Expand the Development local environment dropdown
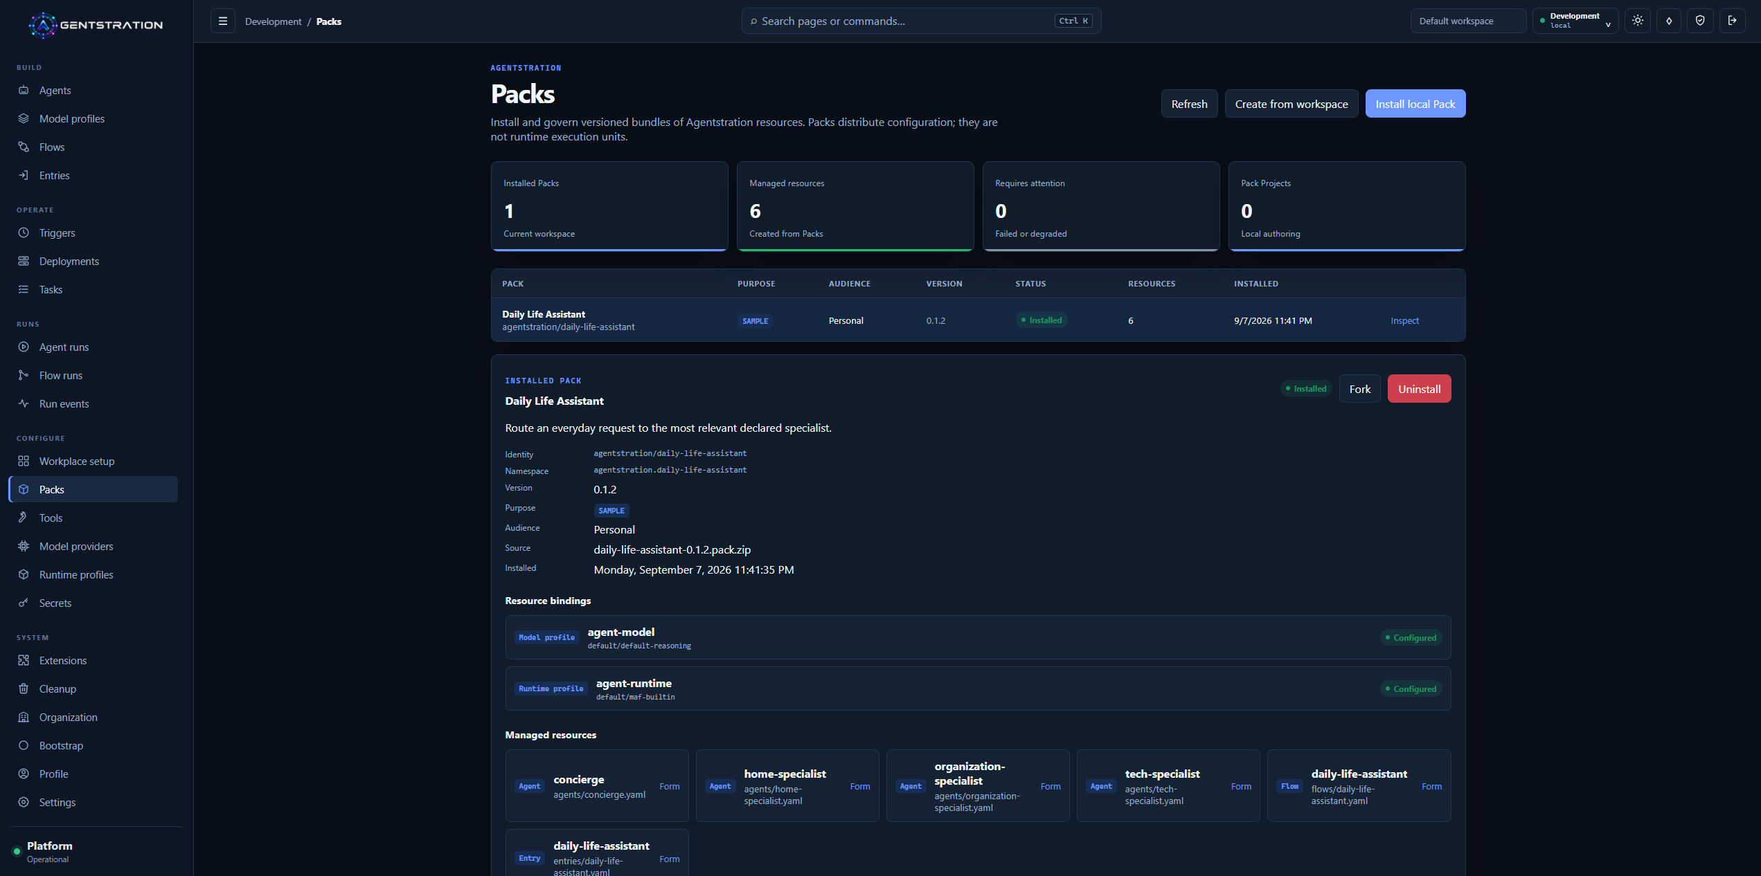 (1575, 21)
